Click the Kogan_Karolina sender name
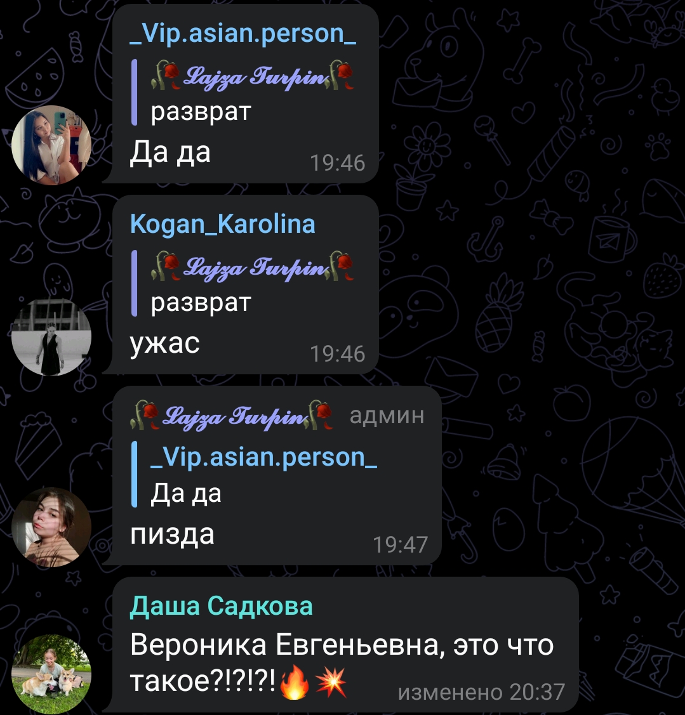The height and width of the screenshot is (715, 685). pyautogui.click(x=223, y=225)
